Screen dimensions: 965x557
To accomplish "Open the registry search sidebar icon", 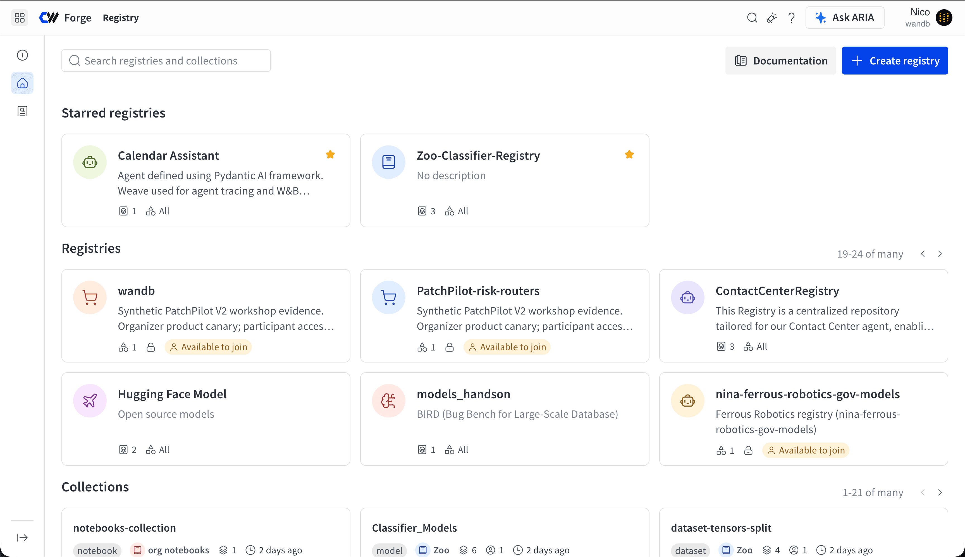I will point(23,111).
